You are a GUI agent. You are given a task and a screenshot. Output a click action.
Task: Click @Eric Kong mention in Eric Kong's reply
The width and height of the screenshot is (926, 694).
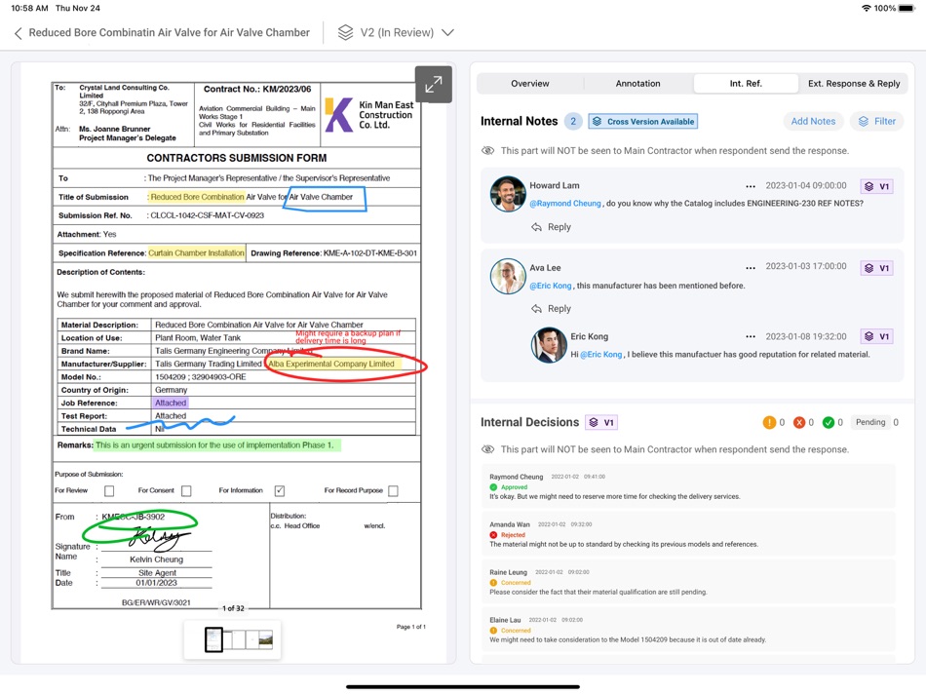point(601,355)
